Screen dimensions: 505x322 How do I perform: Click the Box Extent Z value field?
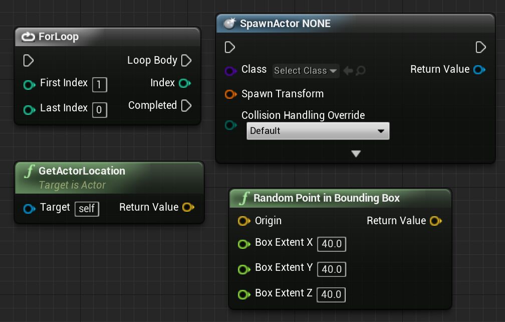pyautogui.click(x=331, y=294)
